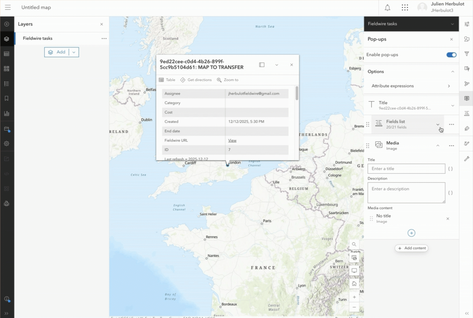
Task: Click the Media Title input field
Action: (406, 169)
